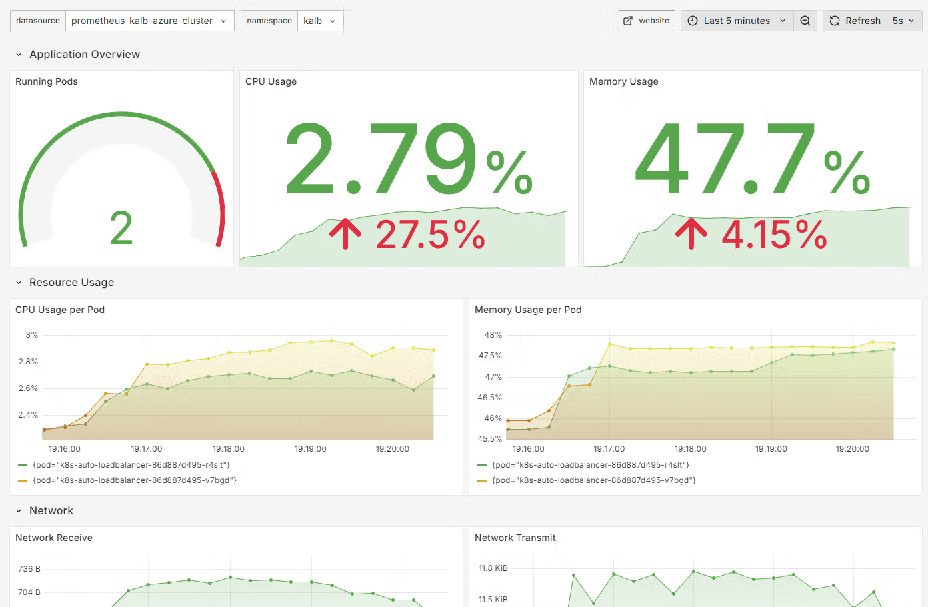Viewport: 928px width, 607px height.
Task: Click the Network Transmit panel title
Action: [x=515, y=538]
